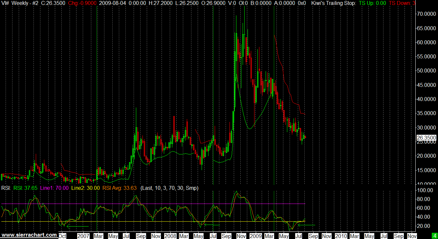Click the 30.0000 price scale label
The image size is (438, 239).
(426, 127)
